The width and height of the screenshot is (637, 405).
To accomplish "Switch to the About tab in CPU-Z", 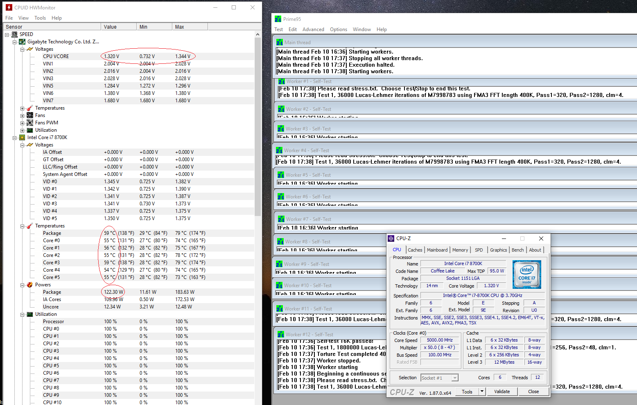I will [x=535, y=250].
